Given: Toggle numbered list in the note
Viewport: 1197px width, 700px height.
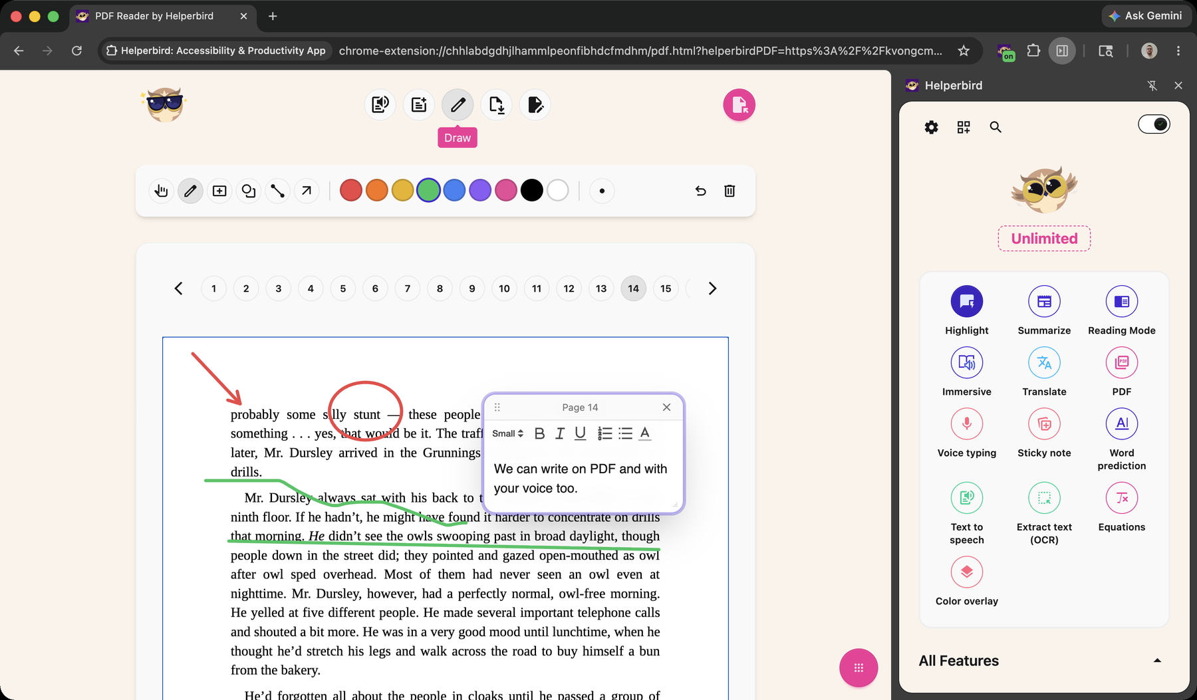Looking at the screenshot, I should point(604,433).
